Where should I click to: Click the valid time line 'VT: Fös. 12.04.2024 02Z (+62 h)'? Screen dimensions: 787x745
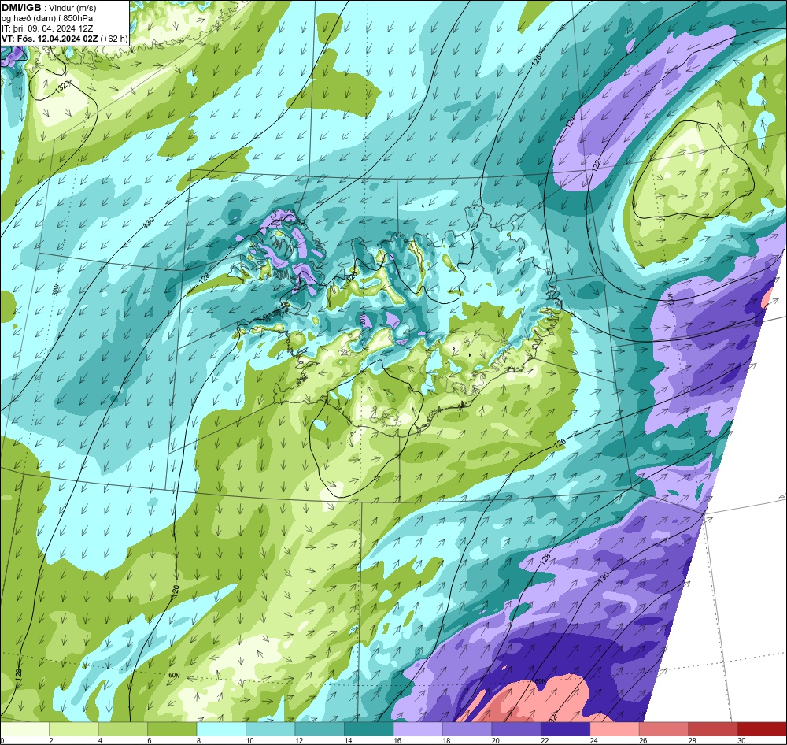tap(65, 39)
